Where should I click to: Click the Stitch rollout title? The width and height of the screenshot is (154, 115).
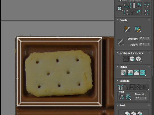[123, 67]
